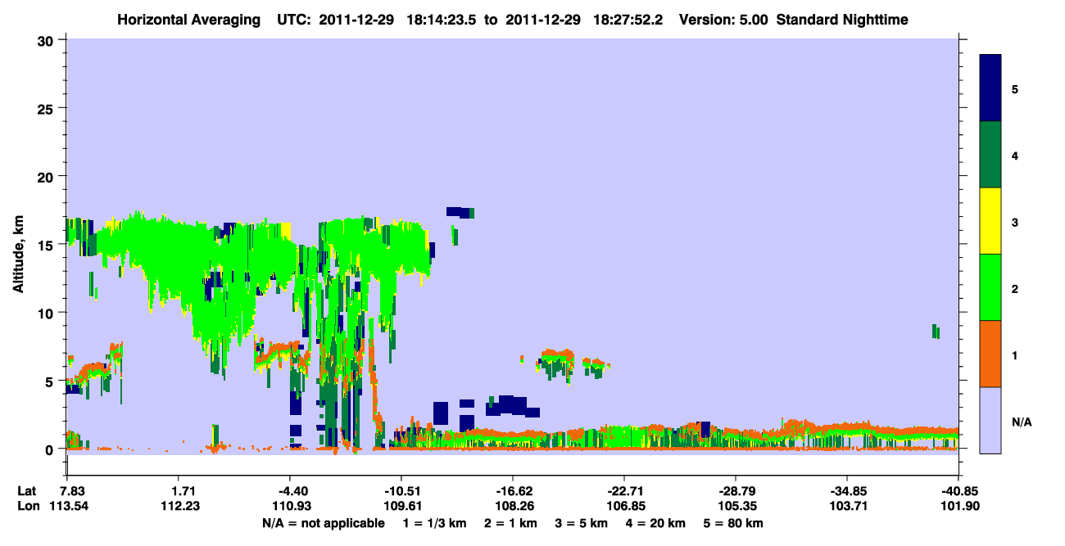Screen dimensions: 1065x546
Task: Click longitude value 109.61
Action: [401, 507]
